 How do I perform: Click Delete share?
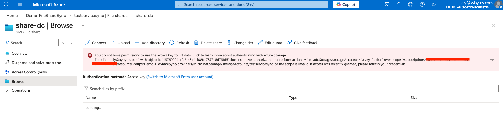click(x=208, y=43)
